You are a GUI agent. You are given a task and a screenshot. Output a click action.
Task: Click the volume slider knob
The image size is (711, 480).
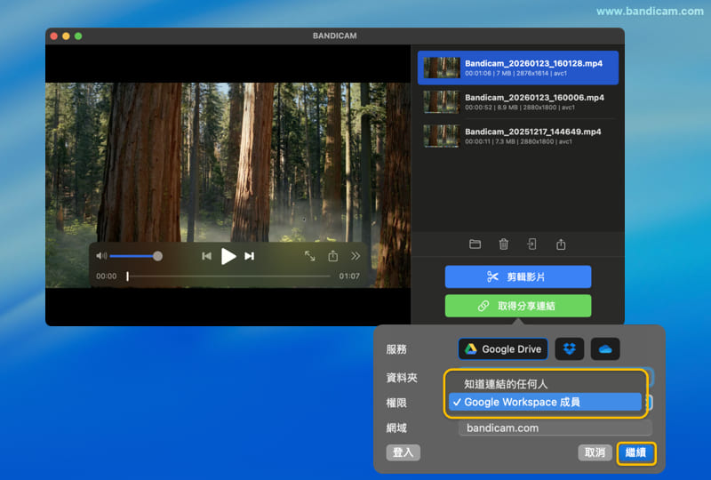tap(157, 256)
